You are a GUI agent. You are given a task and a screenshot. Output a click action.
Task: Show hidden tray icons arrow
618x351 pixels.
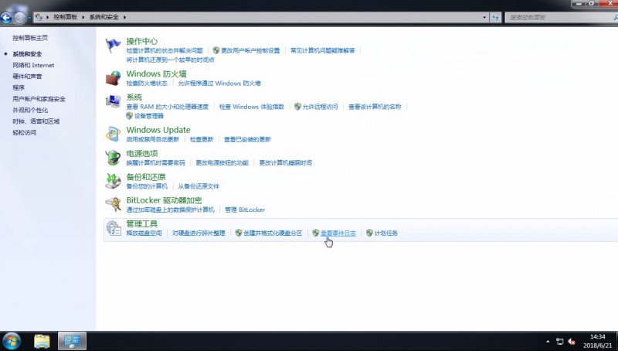(x=548, y=342)
